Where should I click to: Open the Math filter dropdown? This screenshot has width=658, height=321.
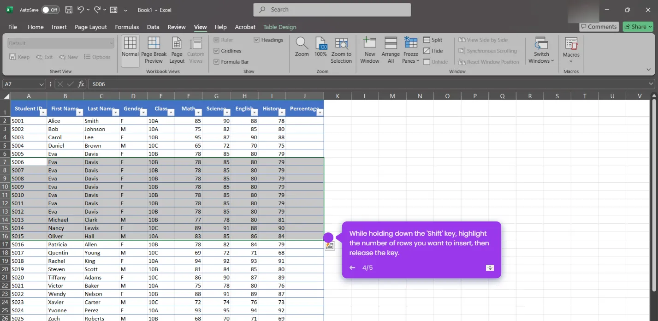[198, 112]
